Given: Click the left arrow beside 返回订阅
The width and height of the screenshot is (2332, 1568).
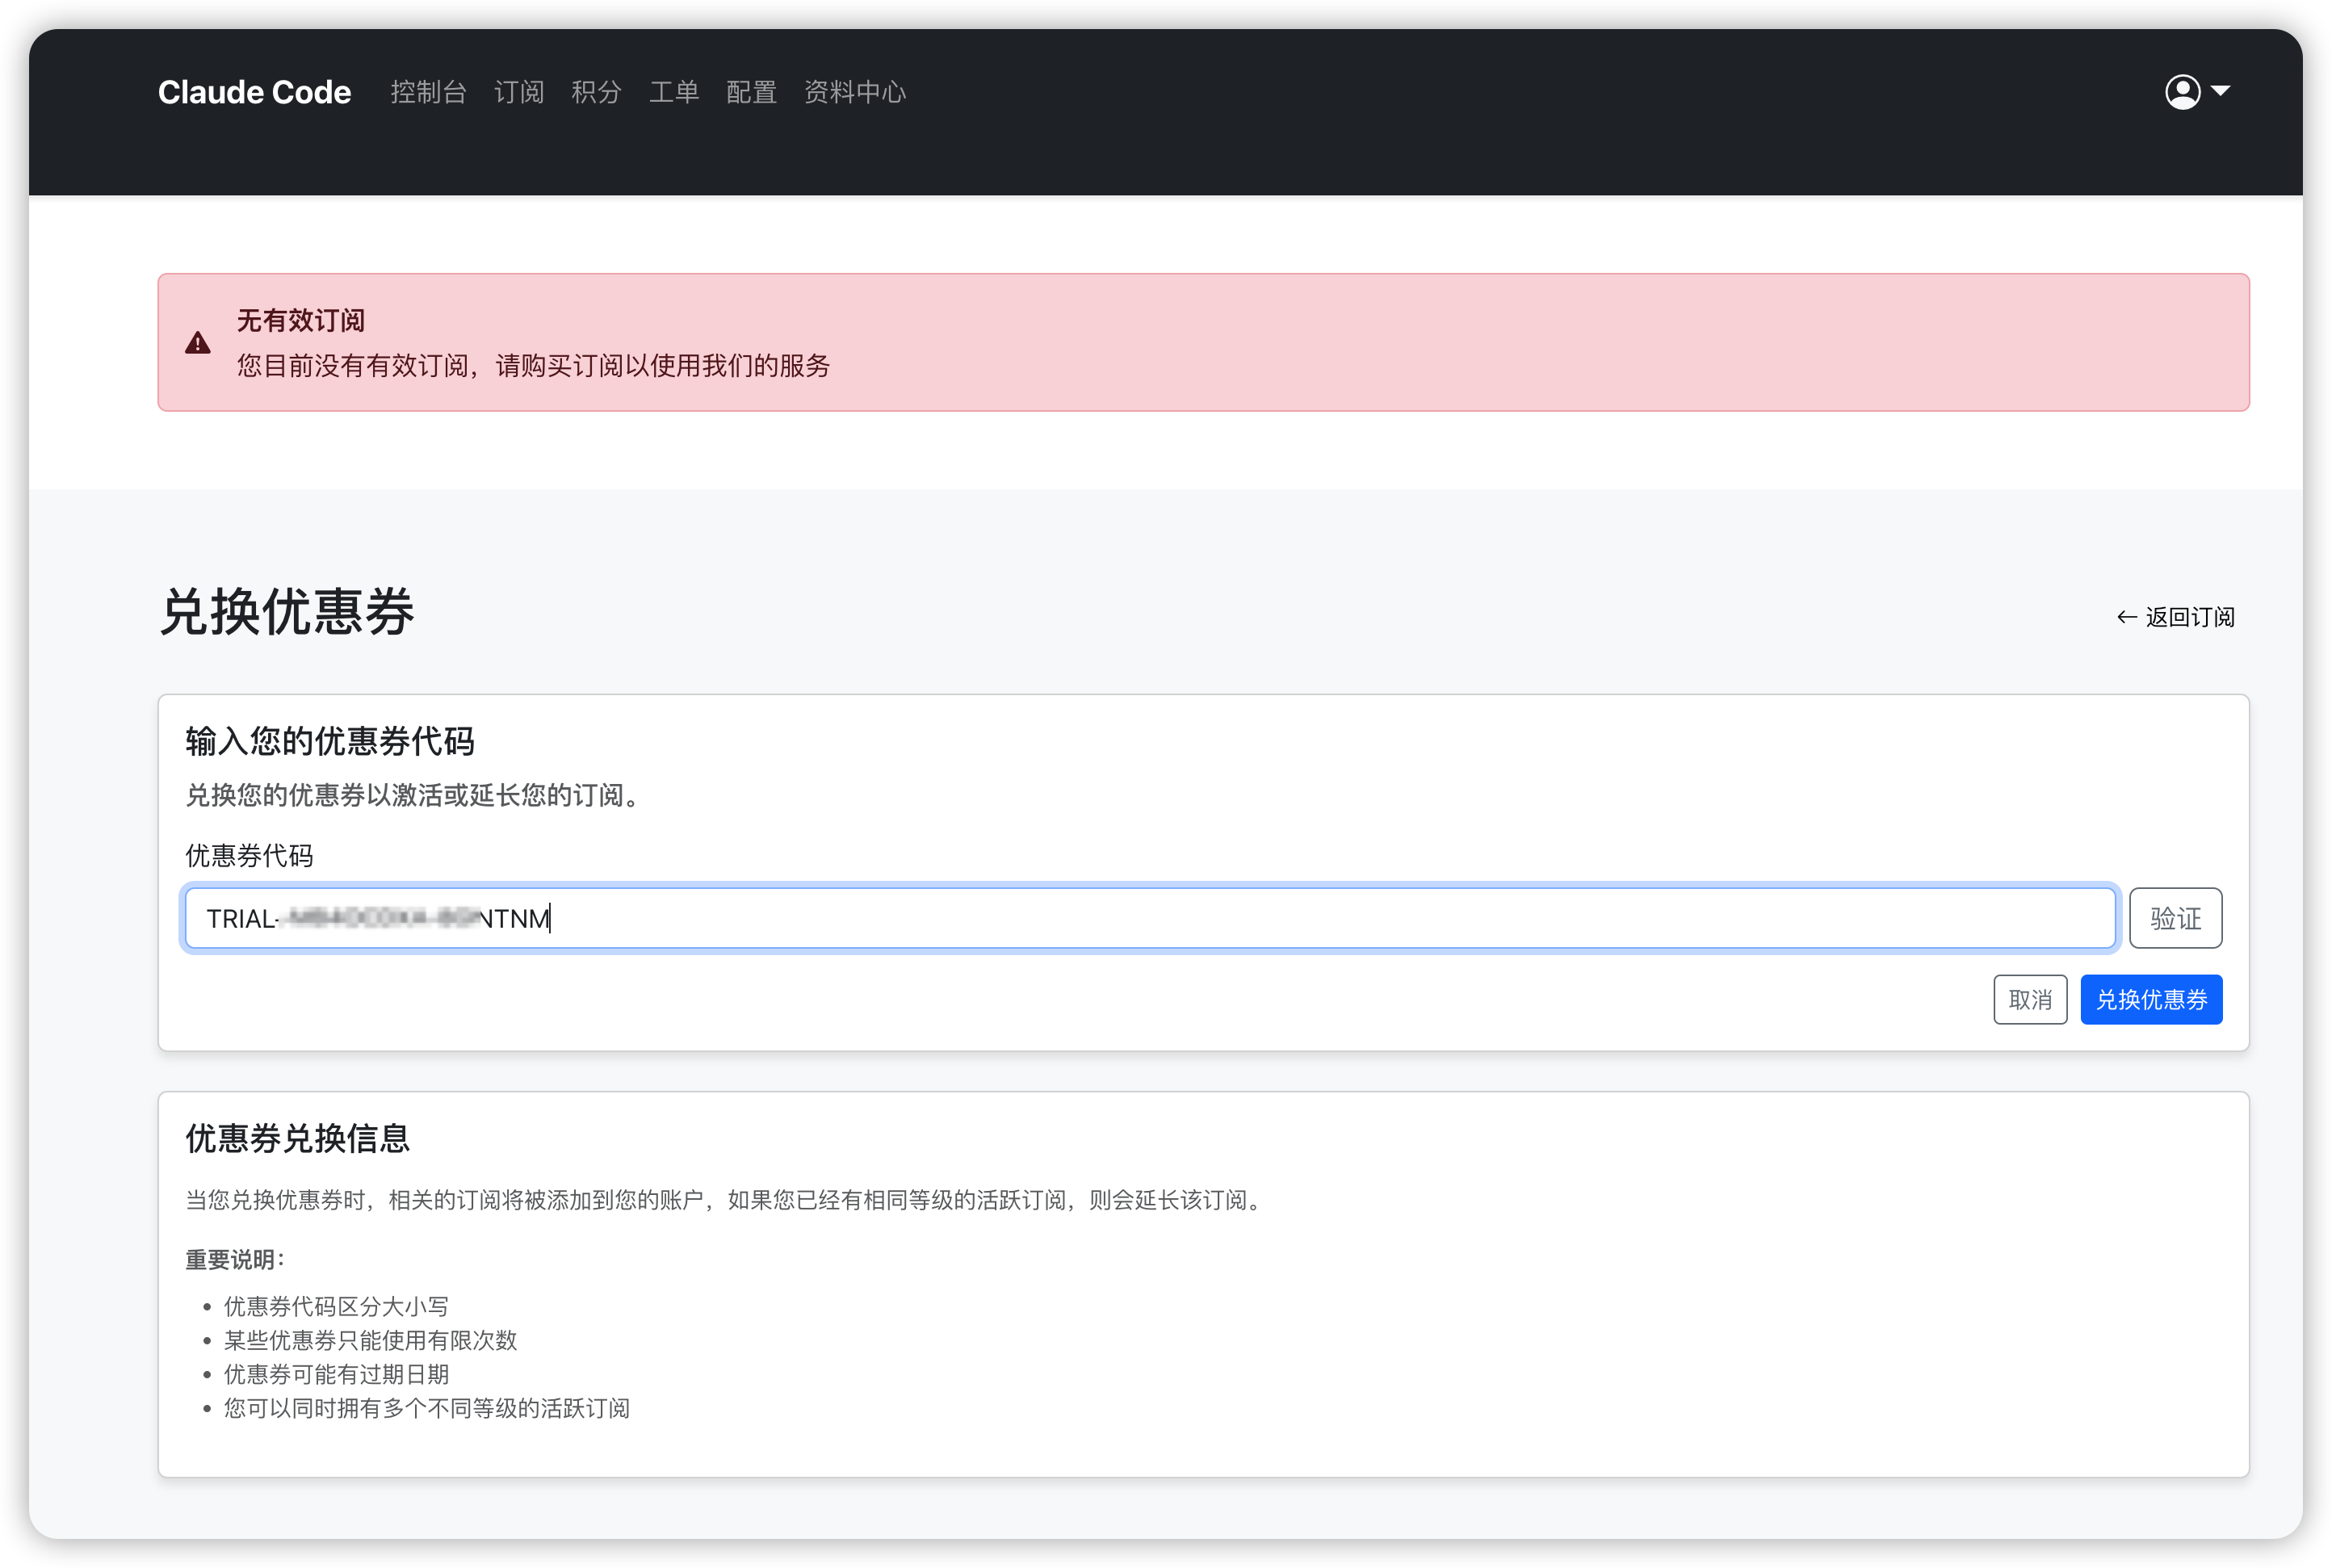Looking at the screenshot, I should click(x=2126, y=617).
